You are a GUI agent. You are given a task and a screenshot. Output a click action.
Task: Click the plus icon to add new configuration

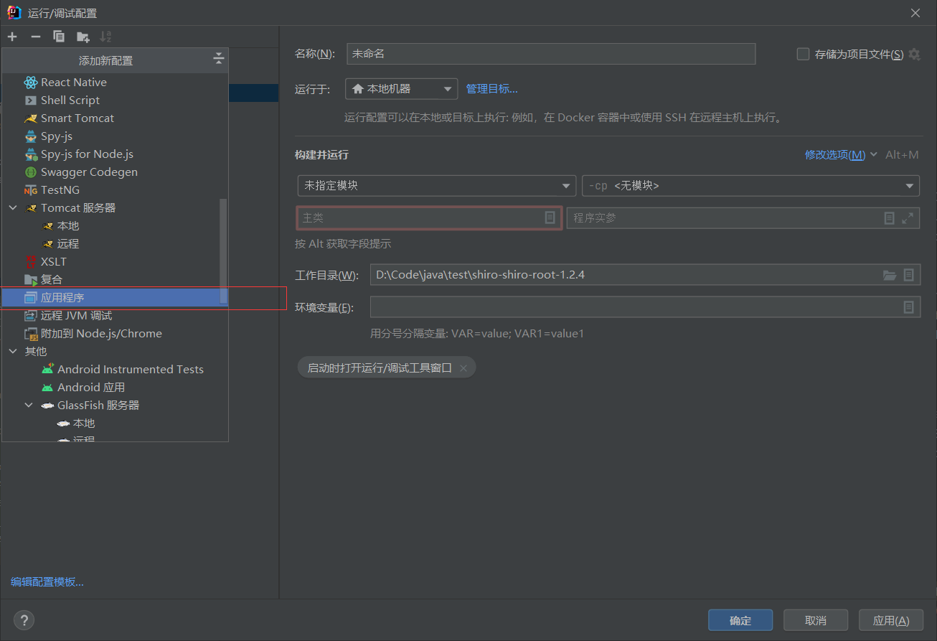12,37
